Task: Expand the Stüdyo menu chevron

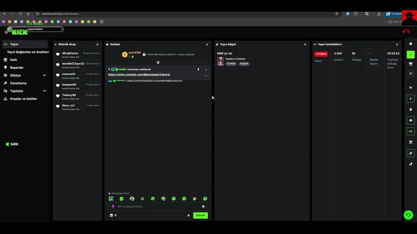Action: coord(45,75)
